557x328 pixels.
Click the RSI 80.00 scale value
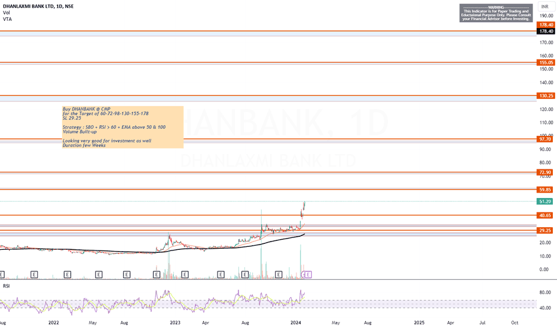545,293
